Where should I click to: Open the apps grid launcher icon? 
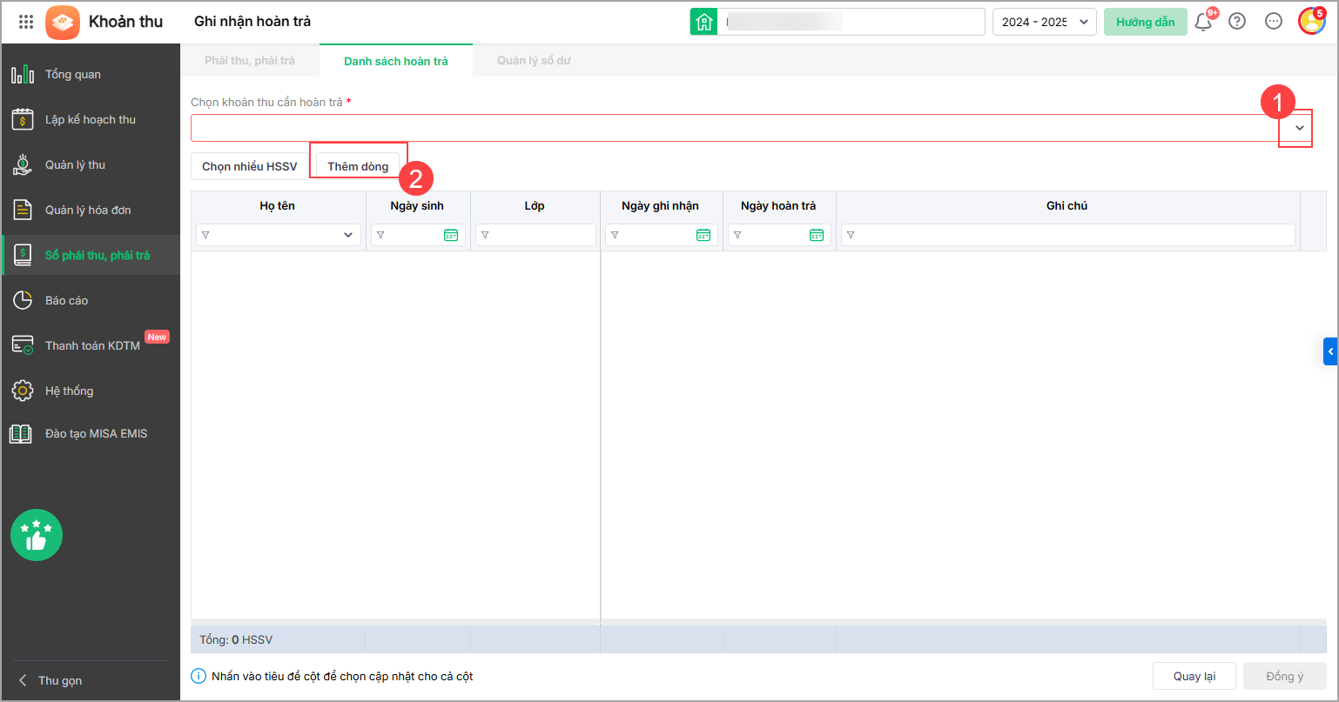coord(26,22)
